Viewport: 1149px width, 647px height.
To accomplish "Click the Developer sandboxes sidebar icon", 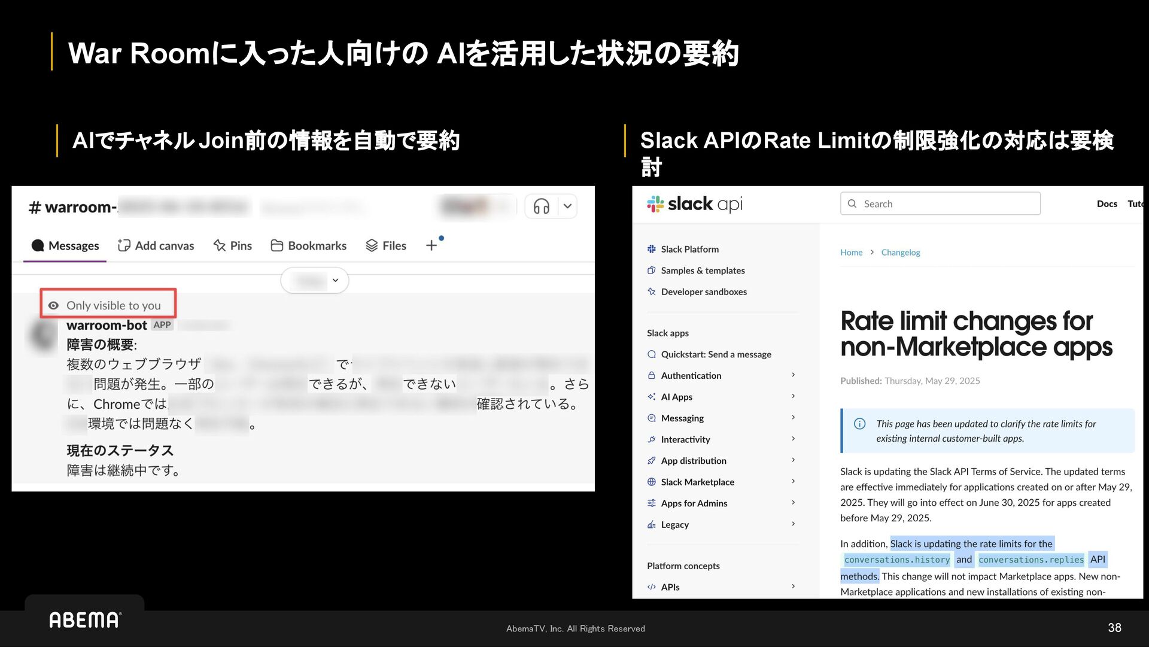I will coord(652,292).
